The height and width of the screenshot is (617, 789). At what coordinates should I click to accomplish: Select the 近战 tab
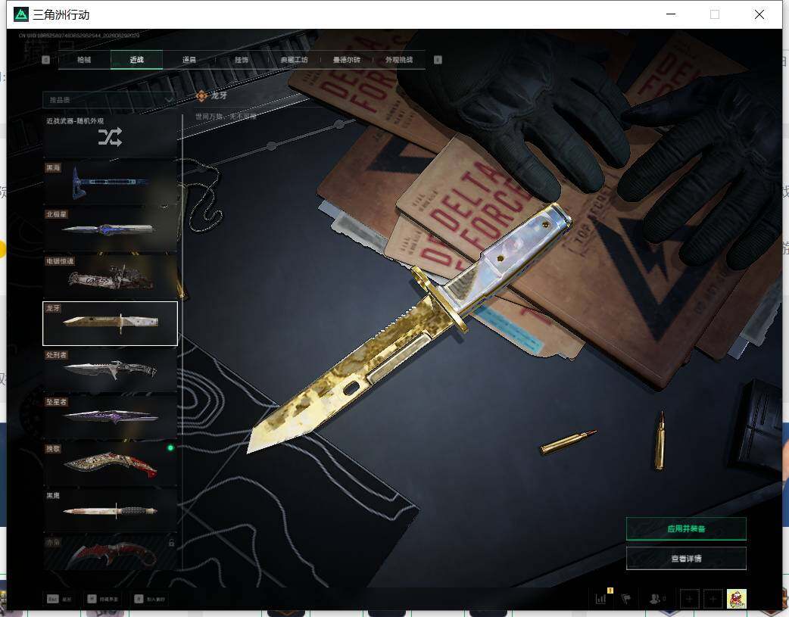(x=136, y=60)
